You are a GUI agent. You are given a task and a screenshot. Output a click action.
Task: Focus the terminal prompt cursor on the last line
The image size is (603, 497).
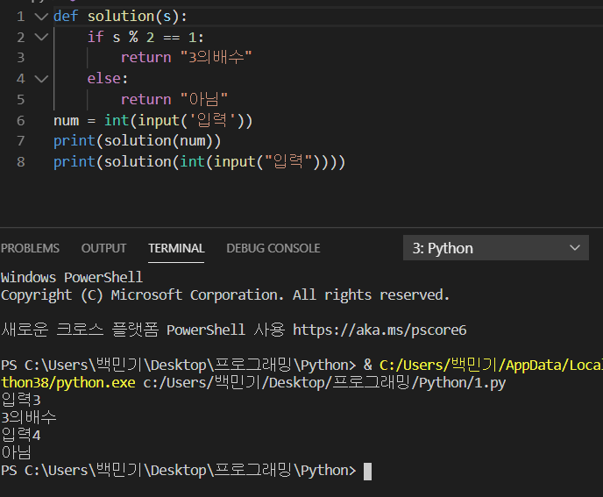pos(367,471)
